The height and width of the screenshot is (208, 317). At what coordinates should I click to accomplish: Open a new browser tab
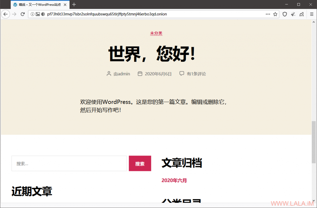[74, 5]
